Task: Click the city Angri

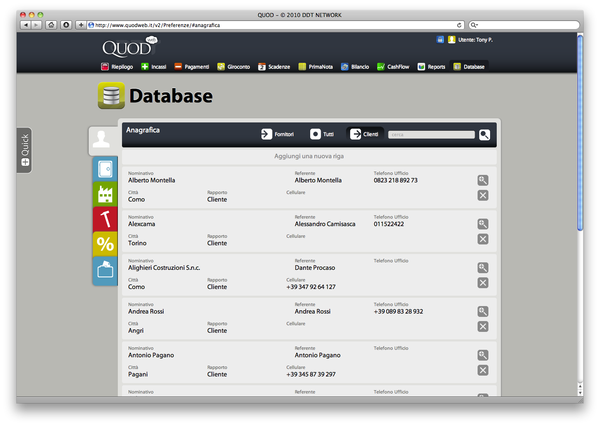Action: click(136, 331)
